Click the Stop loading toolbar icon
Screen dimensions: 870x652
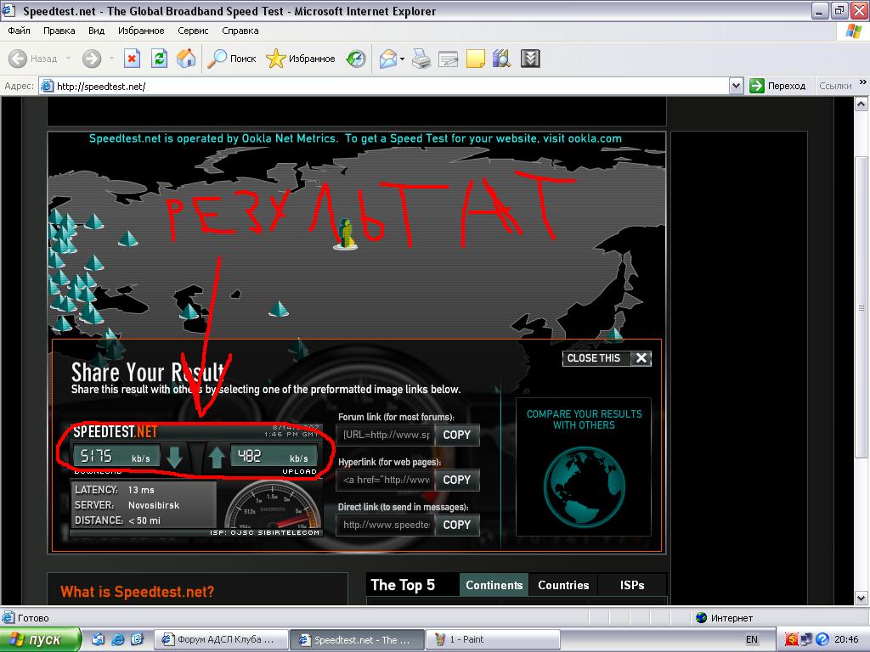[132, 59]
